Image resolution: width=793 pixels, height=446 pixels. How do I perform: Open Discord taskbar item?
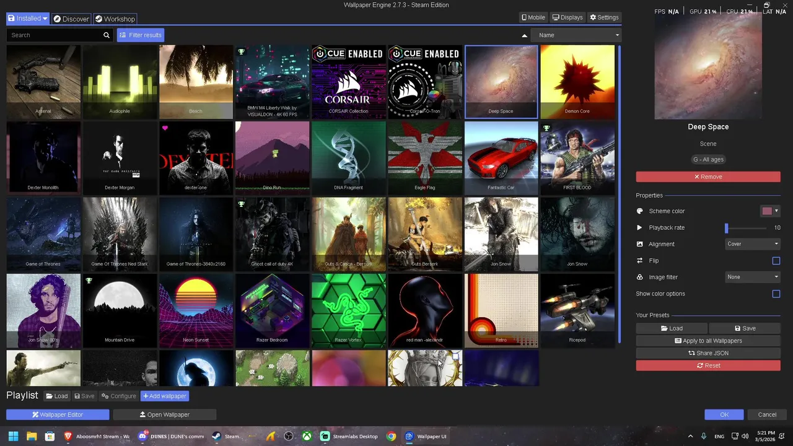click(x=170, y=436)
